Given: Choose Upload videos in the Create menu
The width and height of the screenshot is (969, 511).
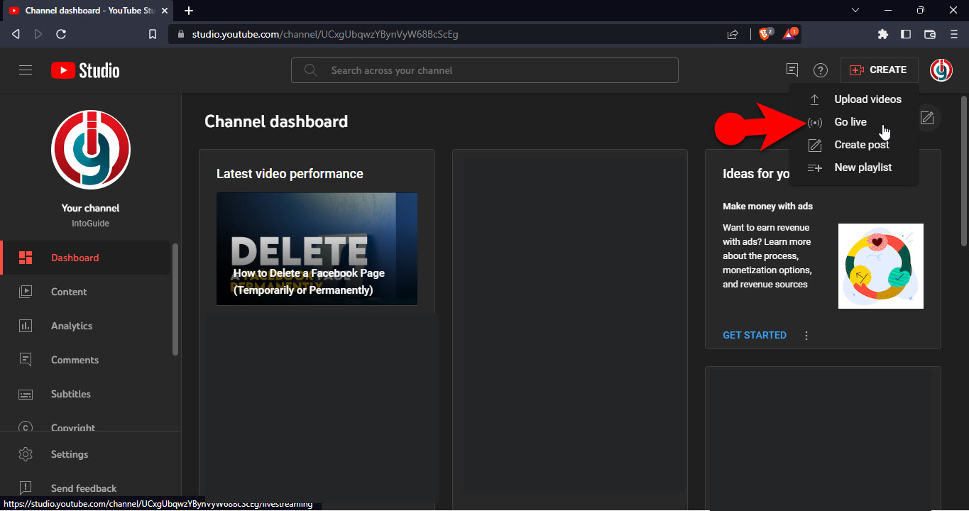Looking at the screenshot, I should pos(867,99).
